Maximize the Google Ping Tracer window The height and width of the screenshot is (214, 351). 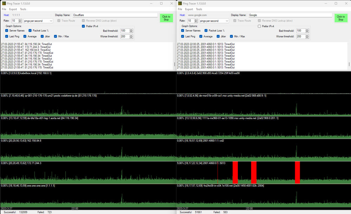(336, 4)
